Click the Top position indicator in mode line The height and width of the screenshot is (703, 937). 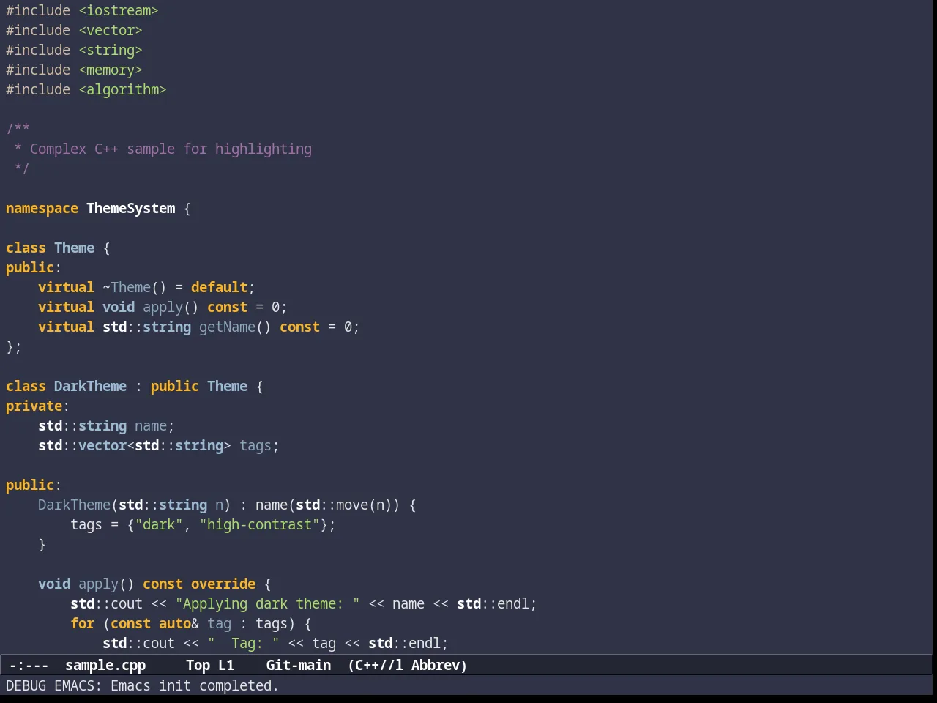pos(198,665)
